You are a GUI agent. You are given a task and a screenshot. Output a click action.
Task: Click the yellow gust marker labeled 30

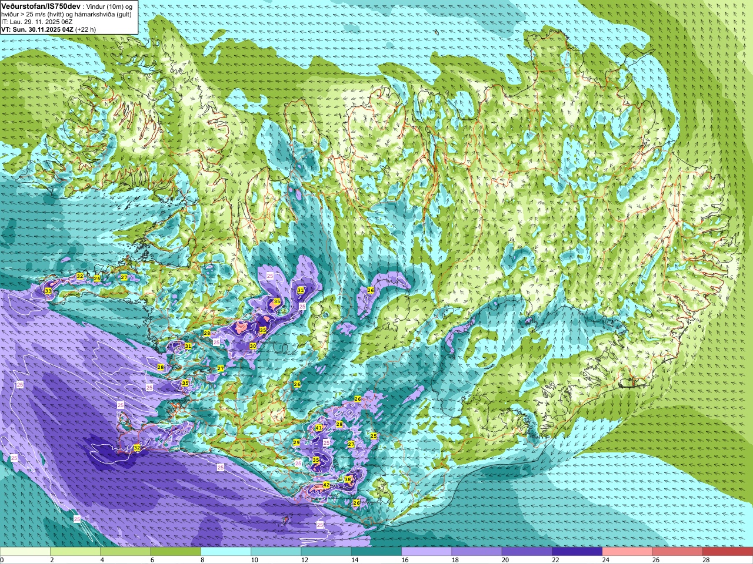[252, 346]
